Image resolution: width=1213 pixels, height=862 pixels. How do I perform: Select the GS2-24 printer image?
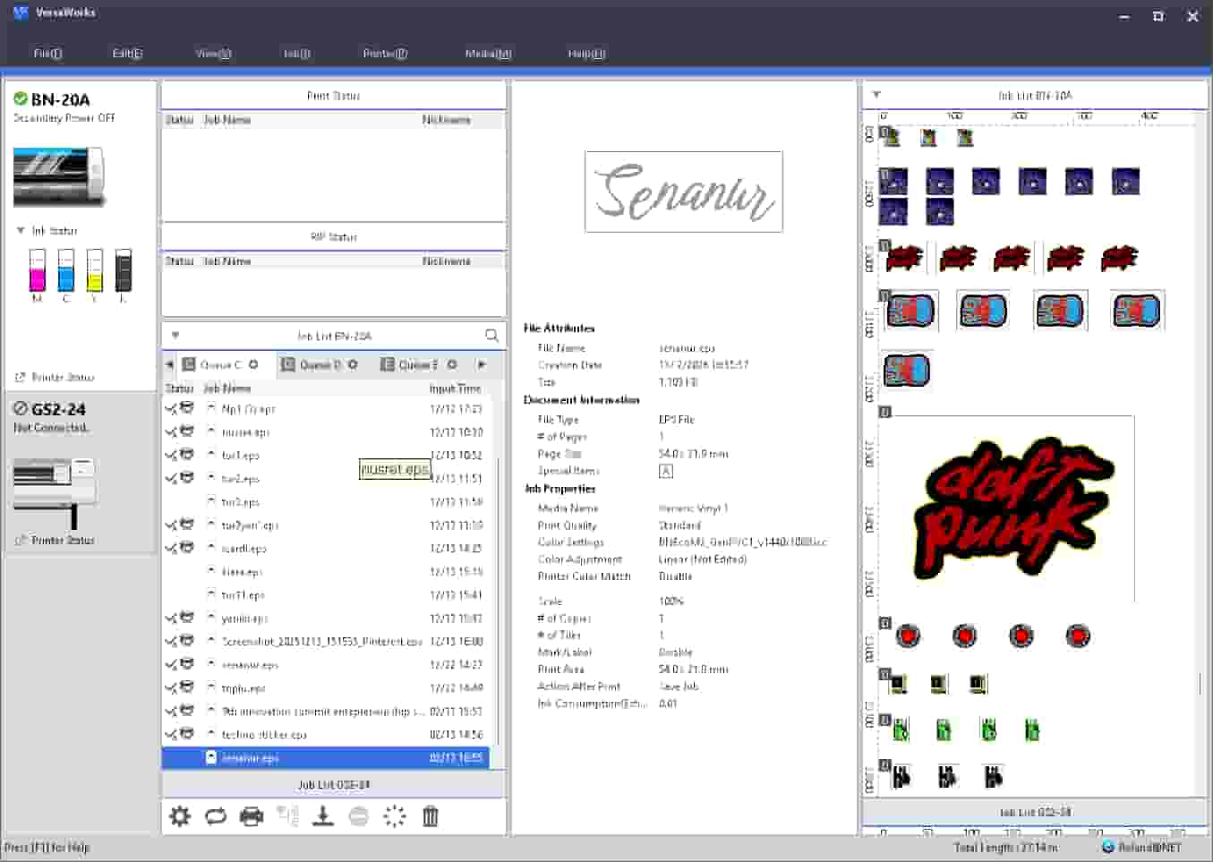pyautogui.click(x=55, y=492)
